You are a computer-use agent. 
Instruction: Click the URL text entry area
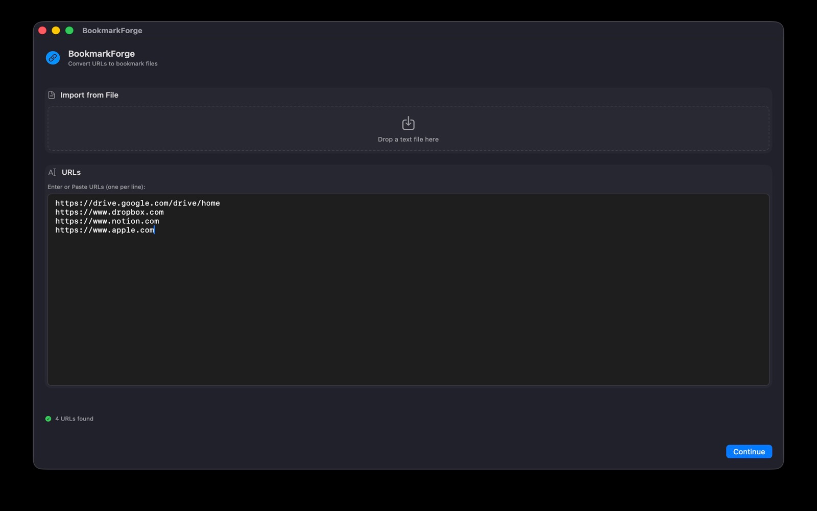408,289
